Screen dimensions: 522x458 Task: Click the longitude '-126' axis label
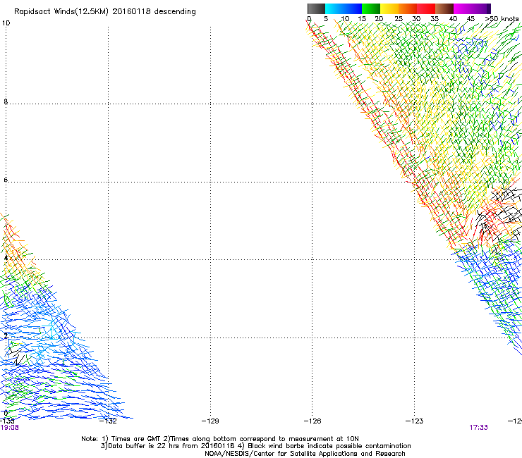tap(312, 421)
